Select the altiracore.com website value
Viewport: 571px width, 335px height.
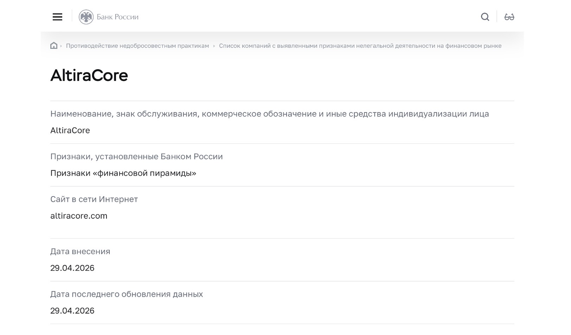pos(79,216)
